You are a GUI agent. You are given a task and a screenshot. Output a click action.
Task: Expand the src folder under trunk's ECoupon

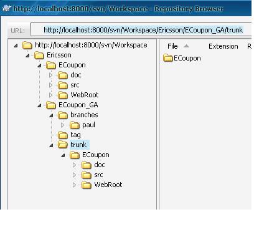(74, 175)
